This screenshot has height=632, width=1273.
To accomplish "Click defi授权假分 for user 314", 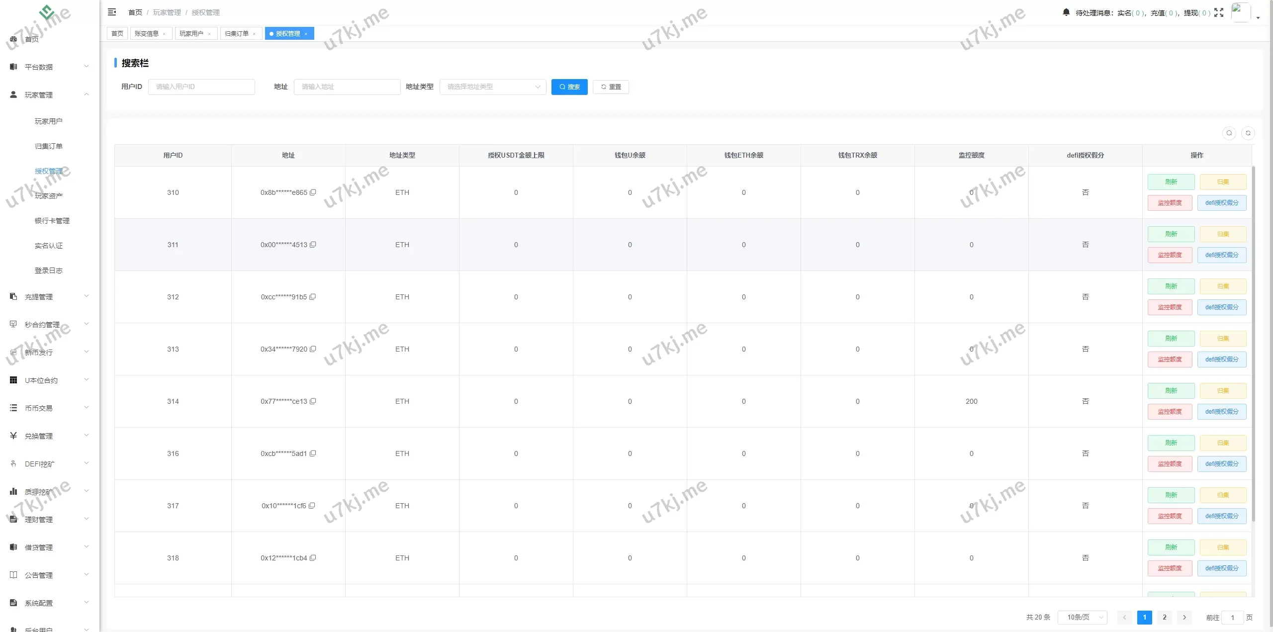I will (x=1221, y=412).
